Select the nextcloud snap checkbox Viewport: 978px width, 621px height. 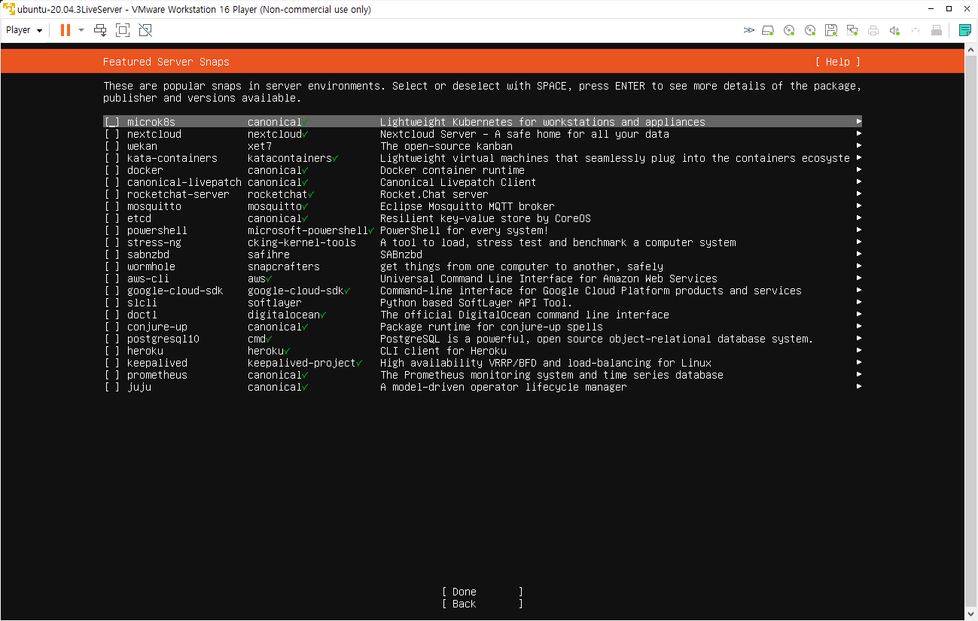coord(112,134)
